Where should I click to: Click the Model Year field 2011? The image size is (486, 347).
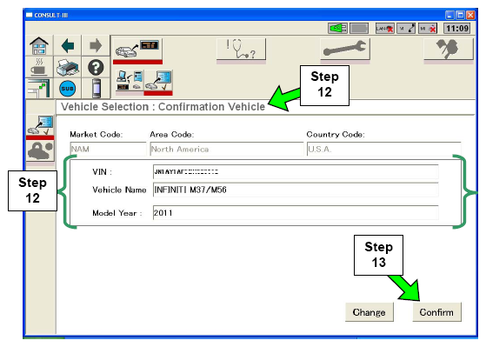tap(296, 213)
